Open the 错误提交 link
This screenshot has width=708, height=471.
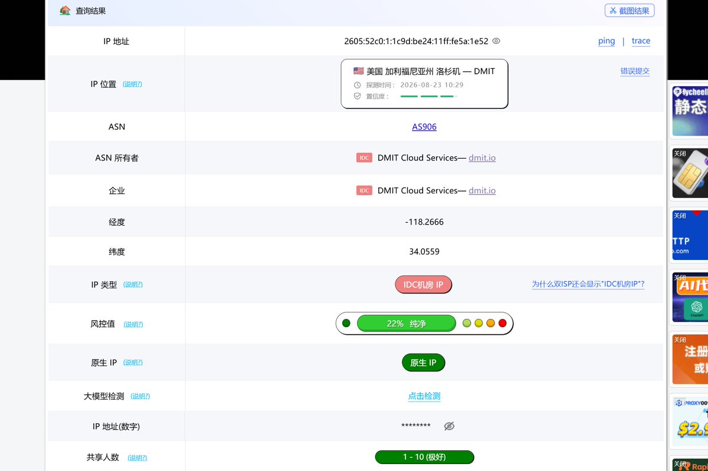pos(635,71)
